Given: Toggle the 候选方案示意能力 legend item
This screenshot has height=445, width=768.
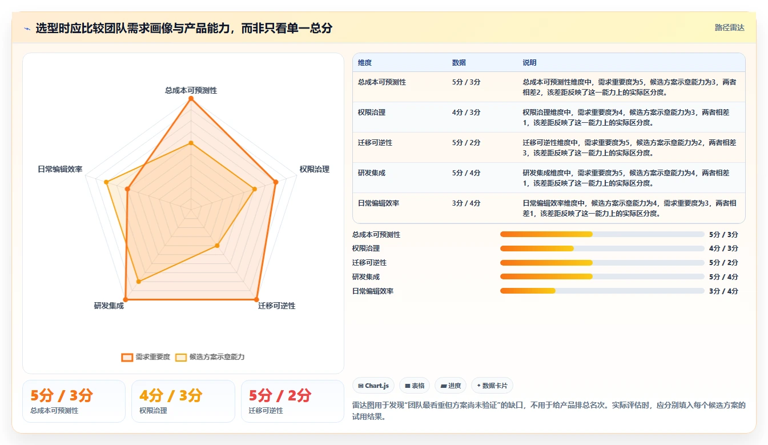Looking at the screenshot, I should [x=210, y=357].
